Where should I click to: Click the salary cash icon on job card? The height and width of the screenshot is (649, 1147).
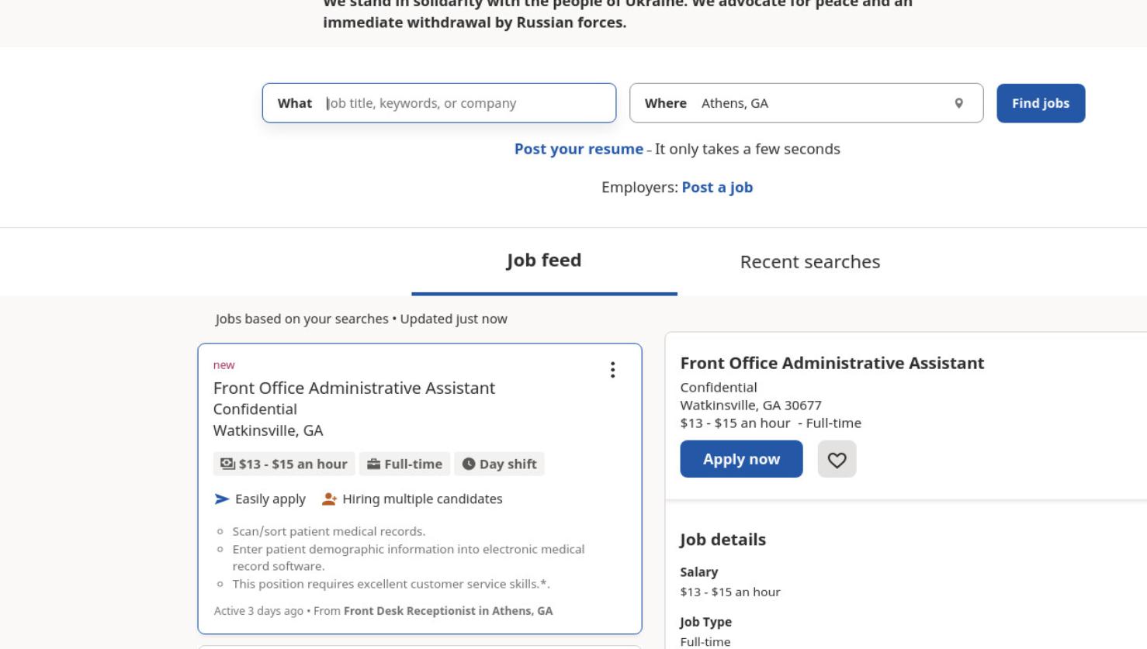pos(227,464)
